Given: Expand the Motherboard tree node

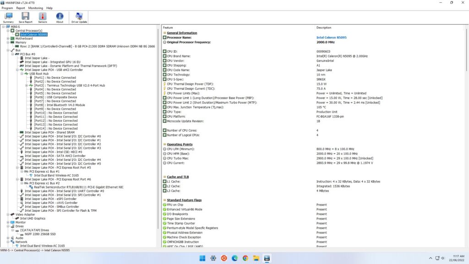Looking at the screenshot, I should [x=7, y=38].
